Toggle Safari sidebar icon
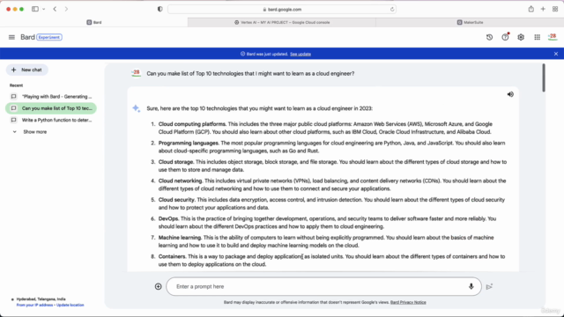 point(35,9)
